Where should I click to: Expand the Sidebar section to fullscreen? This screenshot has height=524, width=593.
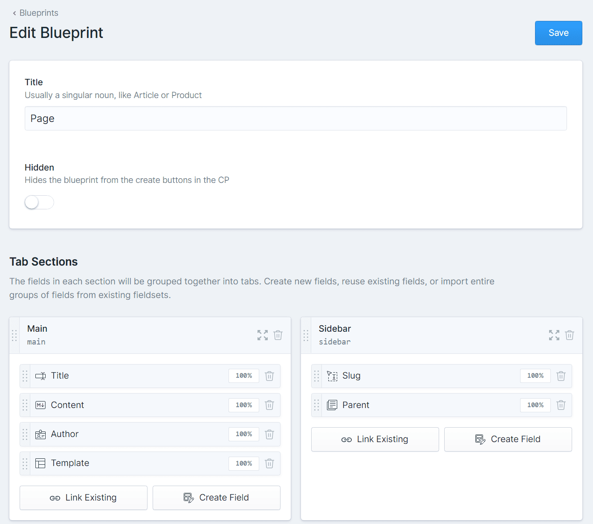point(554,335)
